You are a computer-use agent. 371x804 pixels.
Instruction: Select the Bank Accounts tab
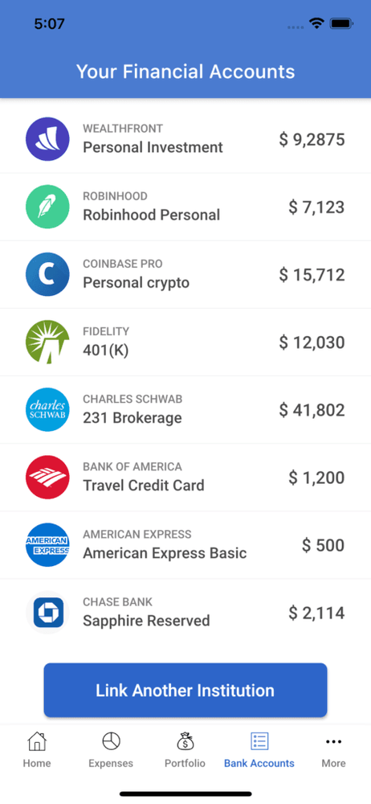click(x=259, y=749)
